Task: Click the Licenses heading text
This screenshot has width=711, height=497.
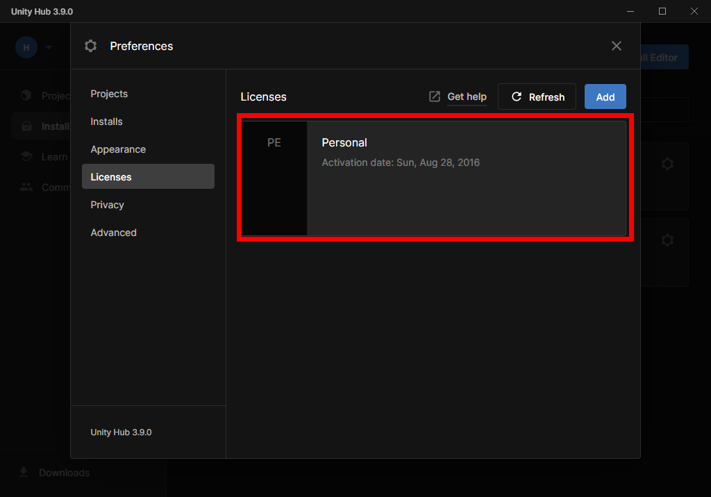Action: pyautogui.click(x=263, y=97)
